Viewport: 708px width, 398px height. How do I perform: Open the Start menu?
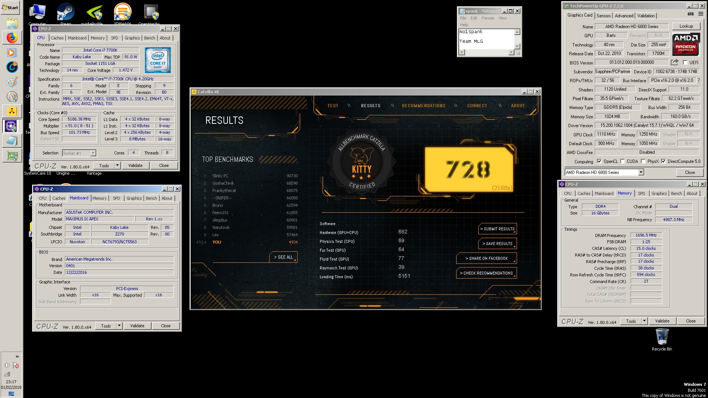click(x=10, y=7)
